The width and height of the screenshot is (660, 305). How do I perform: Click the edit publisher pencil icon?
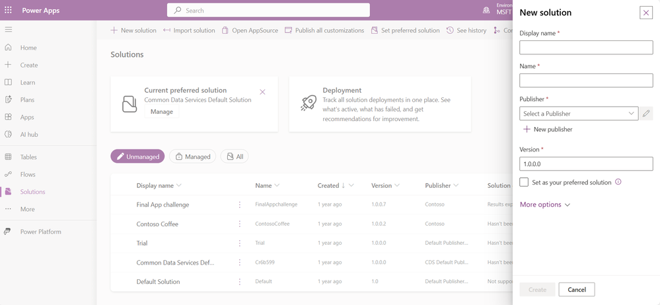[x=646, y=113]
